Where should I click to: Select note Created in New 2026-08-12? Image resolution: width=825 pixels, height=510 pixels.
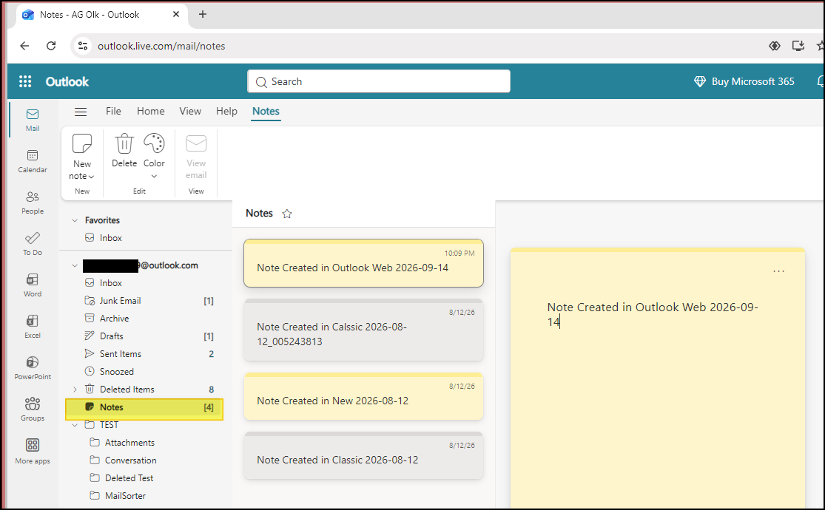coord(363,396)
